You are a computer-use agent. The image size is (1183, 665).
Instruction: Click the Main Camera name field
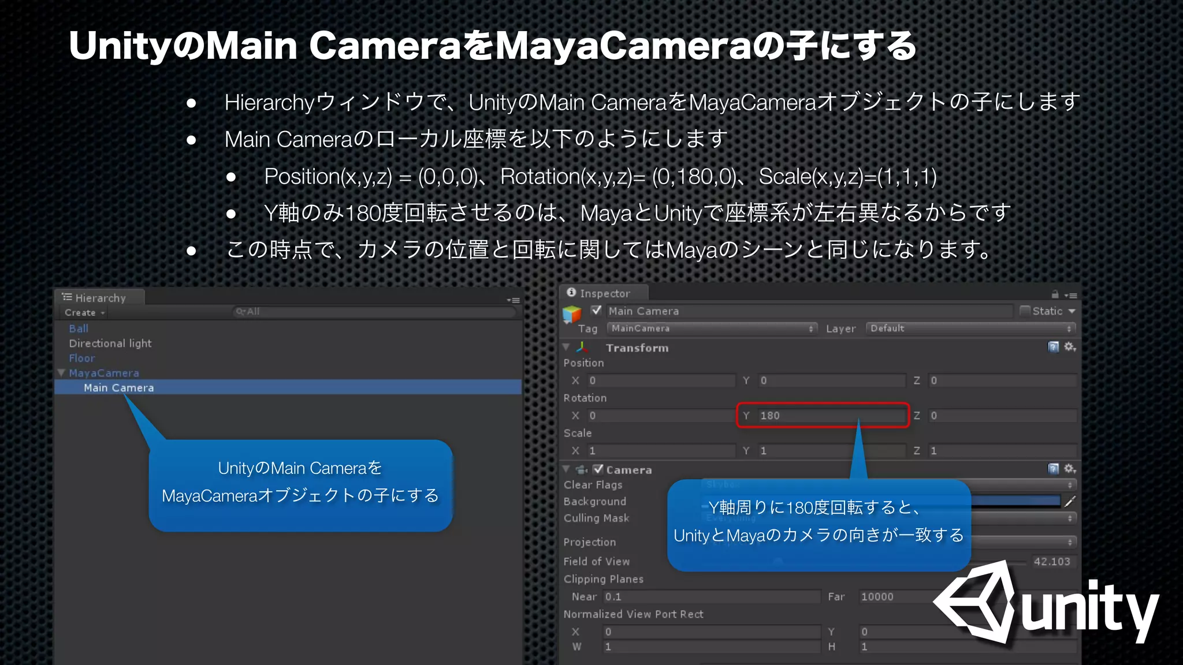pyautogui.click(x=810, y=311)
